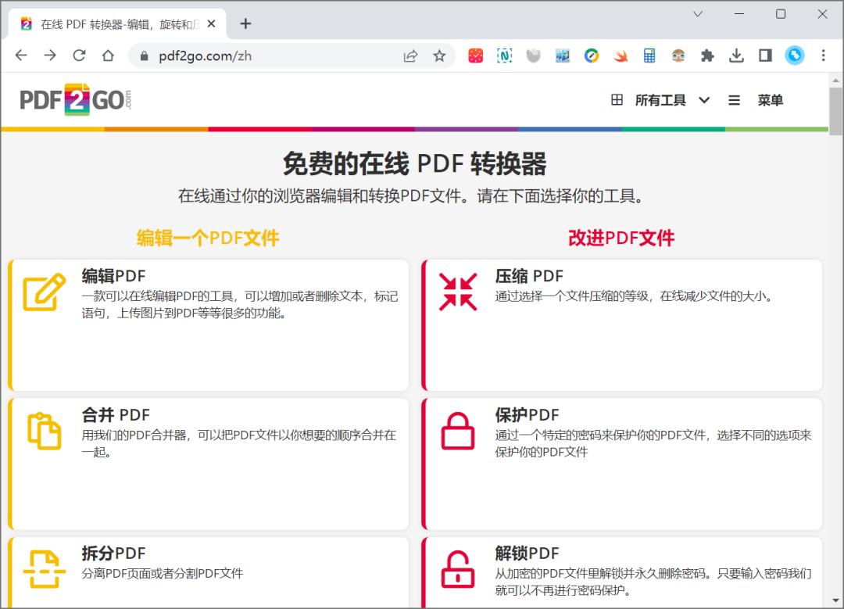Expand the 所有工具 dropdown chevron

[705, 100]
